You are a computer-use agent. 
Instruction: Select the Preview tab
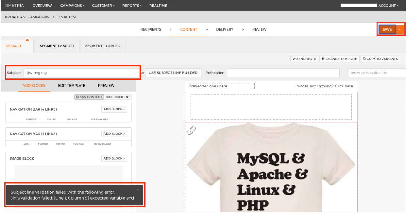click(x=106, y=86)
